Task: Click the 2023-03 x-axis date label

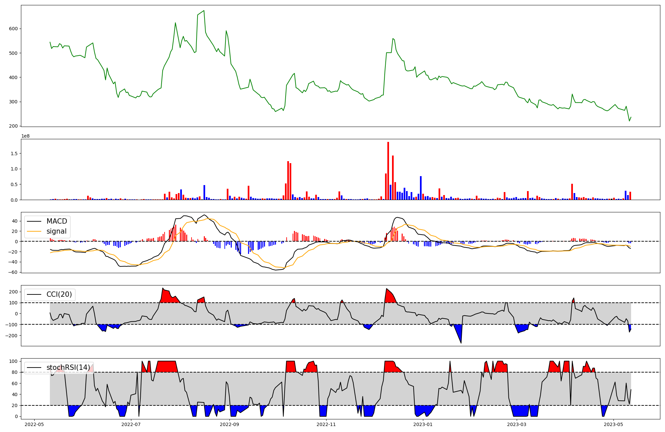Action: tap(517, 424)
